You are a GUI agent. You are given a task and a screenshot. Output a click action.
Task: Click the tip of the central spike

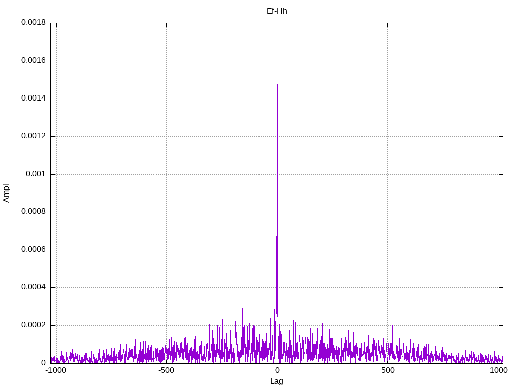click(277, 36)
